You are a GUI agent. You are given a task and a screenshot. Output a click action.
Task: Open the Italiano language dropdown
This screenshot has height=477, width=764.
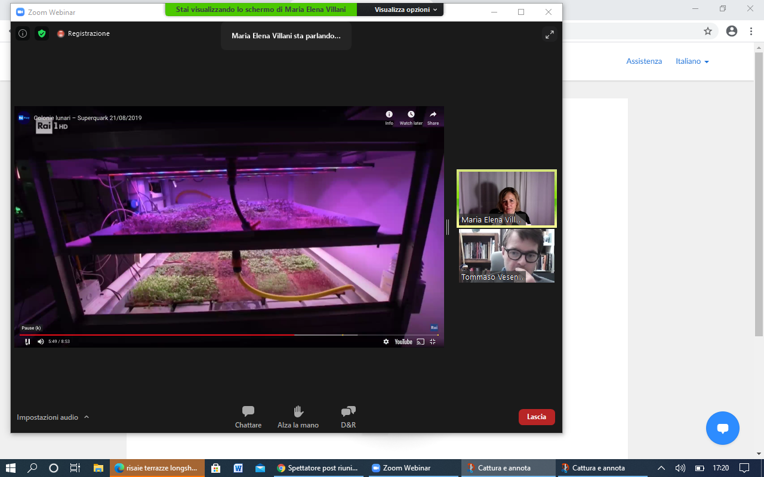pos(692,61)
